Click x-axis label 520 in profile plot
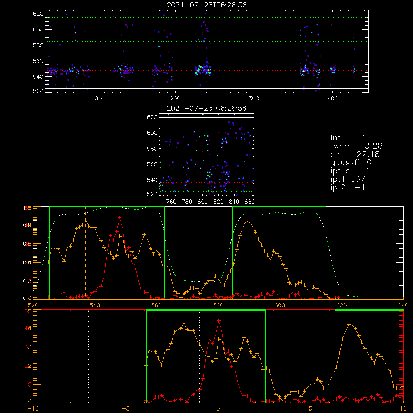This screenshot has height=413, width=413. pyautogui.click(x=33, y=306)
